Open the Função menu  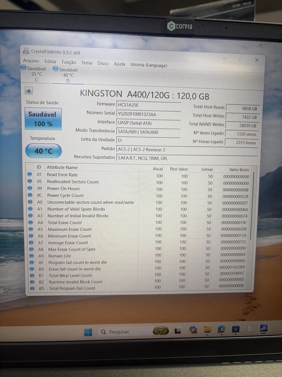[x=69, y=62]
